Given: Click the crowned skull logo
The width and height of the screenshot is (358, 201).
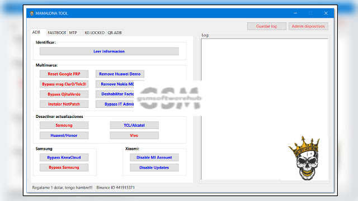Looking at the screenshot, I should click(305, 158).
